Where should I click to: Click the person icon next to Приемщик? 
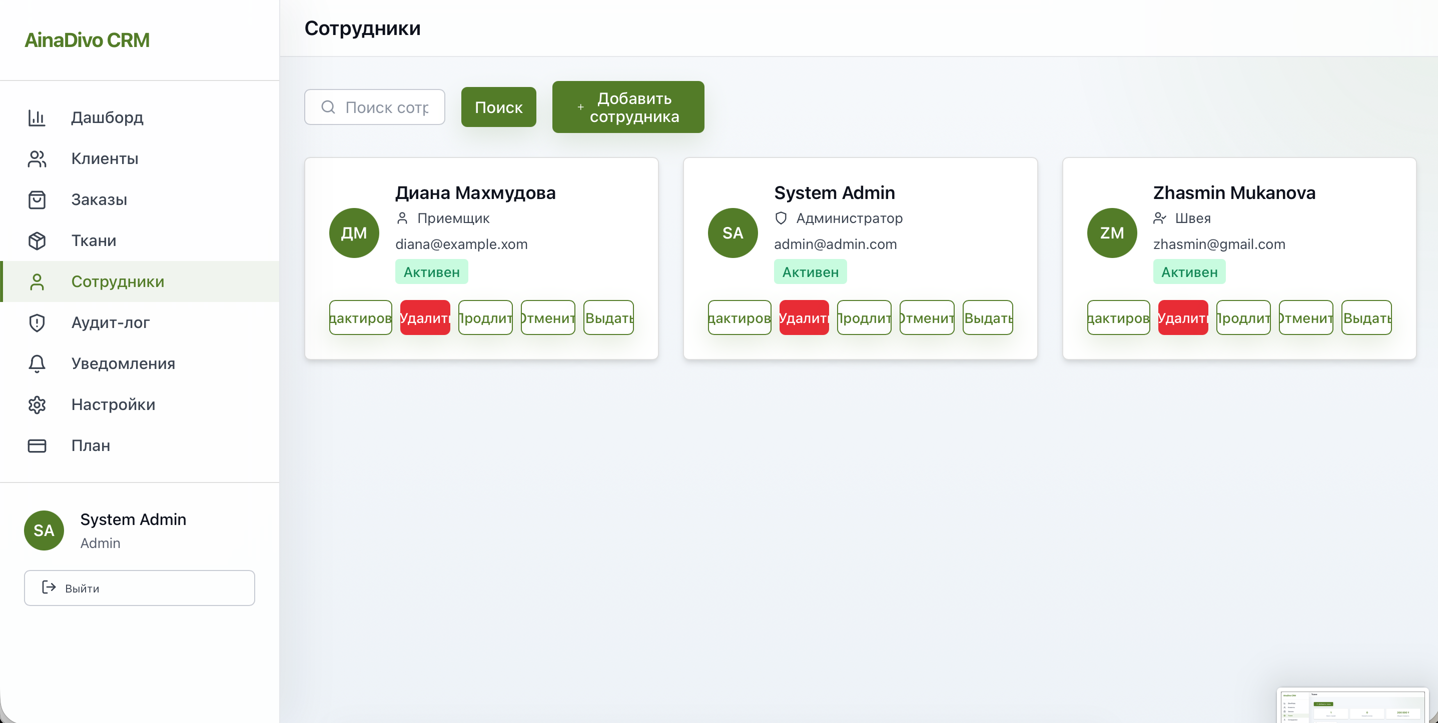[402, 218]
